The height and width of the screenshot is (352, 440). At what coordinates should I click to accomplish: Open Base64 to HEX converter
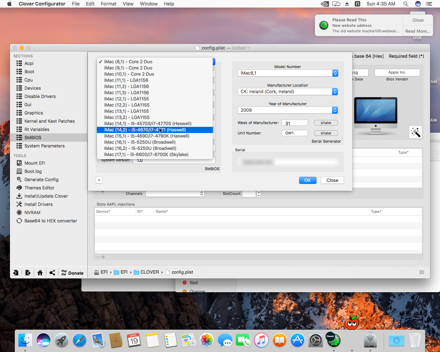click(51, 221)
